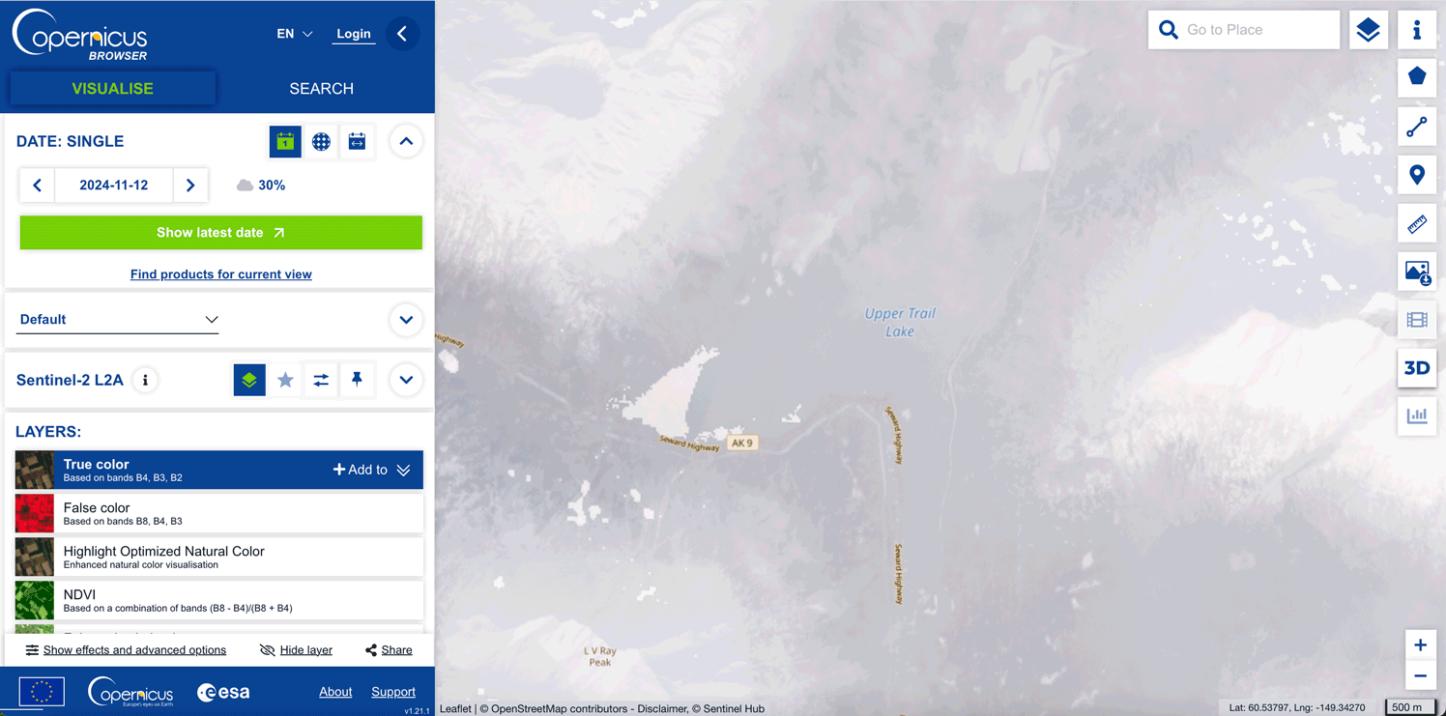Open the map layers selector icon
This screenshot has width=1446, height=716.
click(x=1368, y=30)
